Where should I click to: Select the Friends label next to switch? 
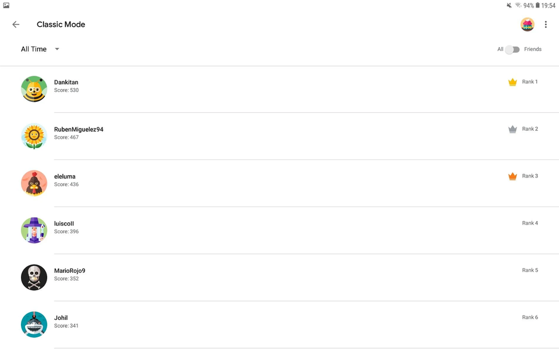click(533, 49)
